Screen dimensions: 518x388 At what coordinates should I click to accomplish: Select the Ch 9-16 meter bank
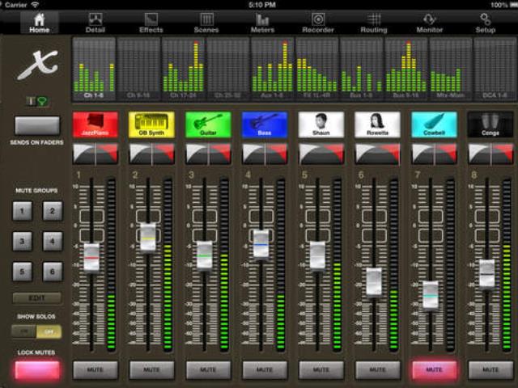click(x=138, y=69)
